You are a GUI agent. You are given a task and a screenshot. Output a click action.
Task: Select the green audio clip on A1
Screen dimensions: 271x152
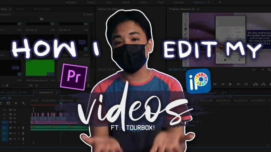[59, 128]
